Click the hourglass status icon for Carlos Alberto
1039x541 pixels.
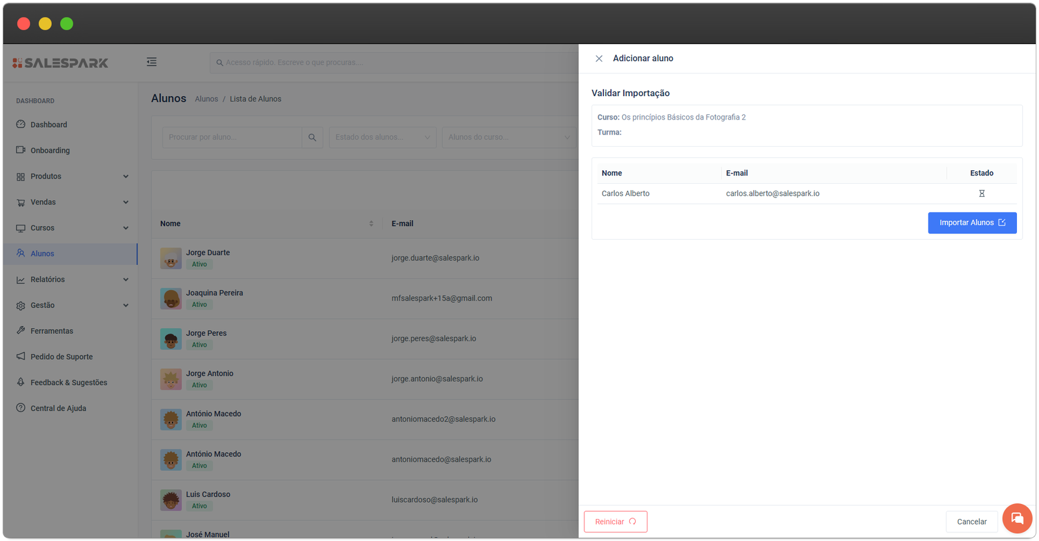click(x=981, y=194)
